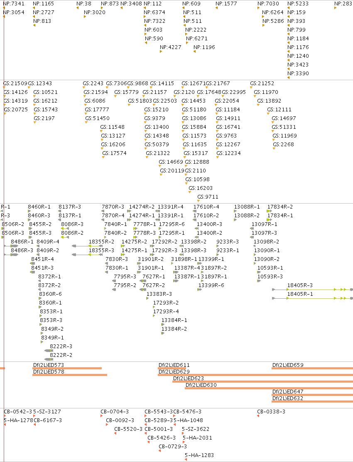353x462 pixels.
Task: Select the 8137R-3 RNAi label
Action: 70,207
